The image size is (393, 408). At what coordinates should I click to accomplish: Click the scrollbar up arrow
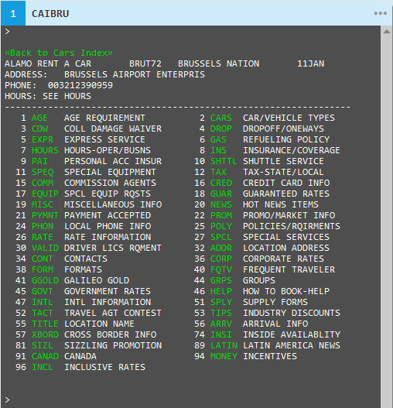coord(387,32)
